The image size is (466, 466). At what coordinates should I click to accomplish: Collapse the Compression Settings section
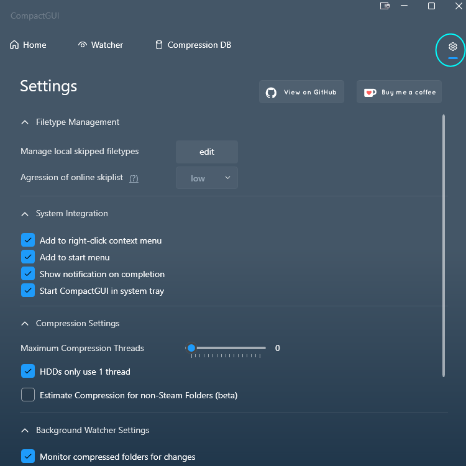[x=25, y=324]
